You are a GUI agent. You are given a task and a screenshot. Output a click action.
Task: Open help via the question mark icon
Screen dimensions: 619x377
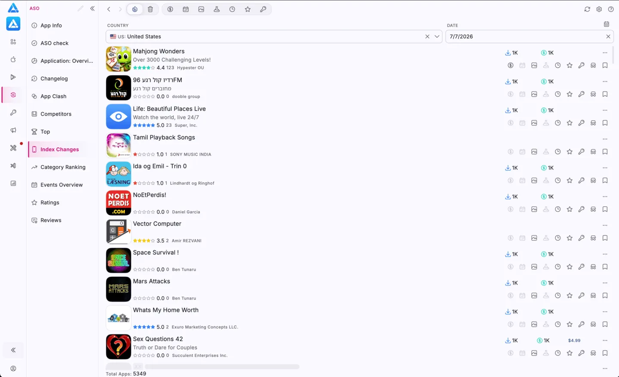611,9
